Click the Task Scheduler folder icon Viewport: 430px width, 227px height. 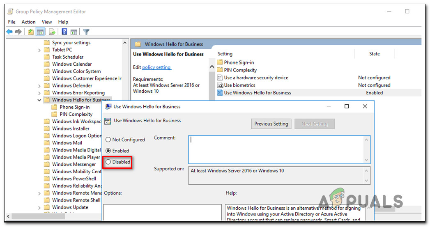coord(47,57)
